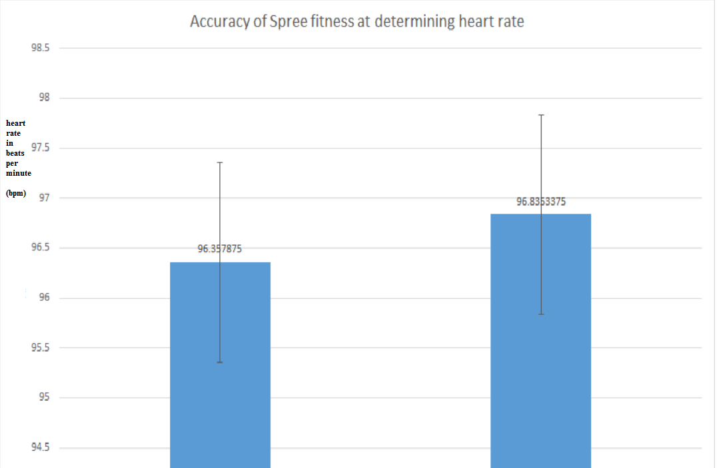Click the "(bpm)" text on the axis title
This screenshot has height=468, width=717.
(x=16, y=193)
